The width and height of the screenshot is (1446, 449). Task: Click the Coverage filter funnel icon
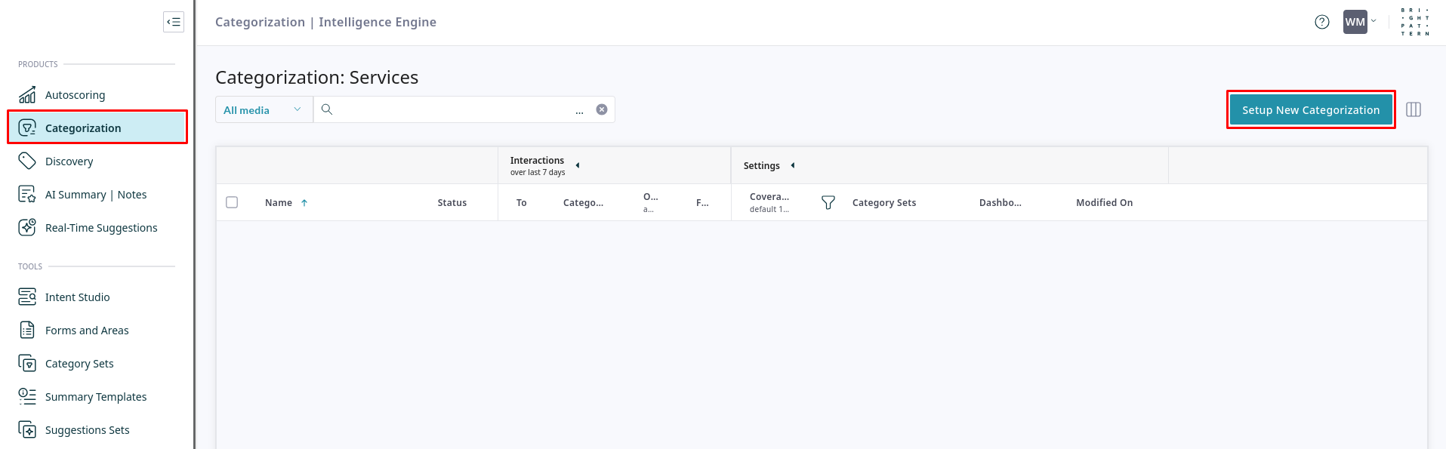click(x=828, y=203)
